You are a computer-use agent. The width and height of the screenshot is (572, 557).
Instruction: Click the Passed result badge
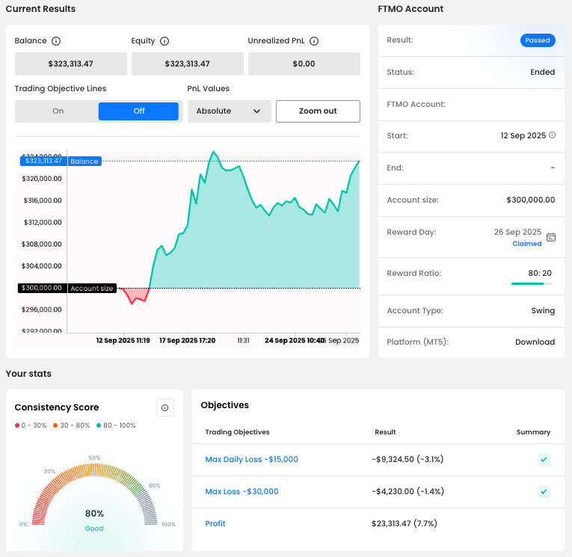(x=538, y=40)
